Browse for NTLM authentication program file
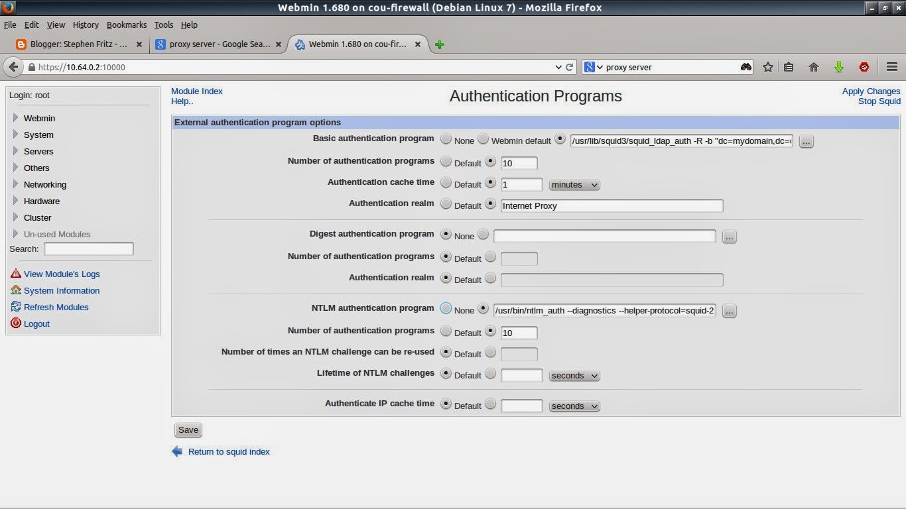 (x=729, y=311)
